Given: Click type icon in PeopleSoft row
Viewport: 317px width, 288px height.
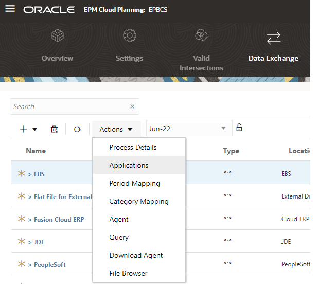Looking at the screenshot, I should coord(227,263).
